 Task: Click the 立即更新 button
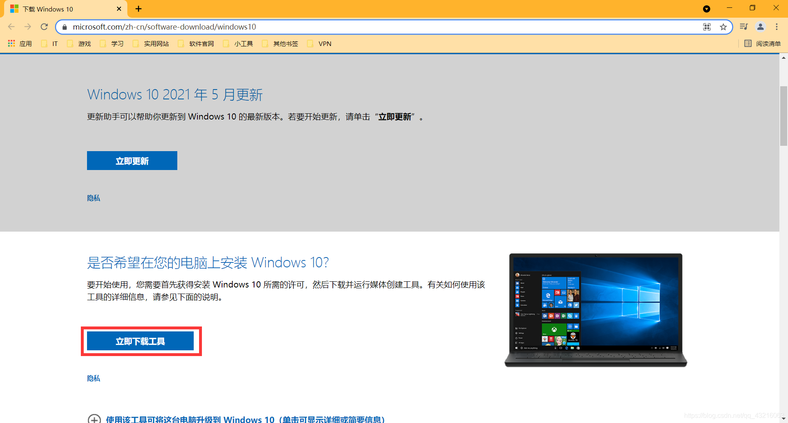click(132, 161)
